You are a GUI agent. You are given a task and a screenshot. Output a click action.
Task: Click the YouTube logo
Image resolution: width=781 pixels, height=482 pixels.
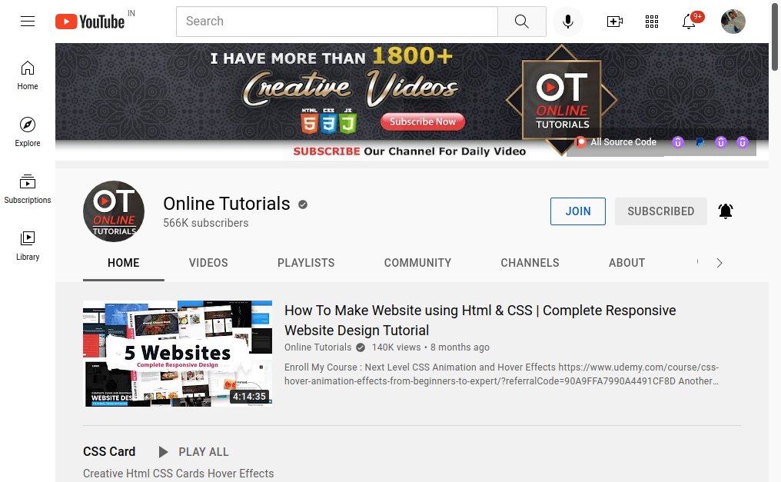point(90,22)
